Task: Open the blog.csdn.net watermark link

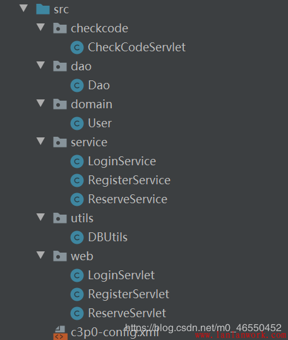Action: pos(203,327)
